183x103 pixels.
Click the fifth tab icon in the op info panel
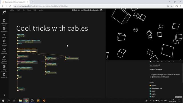click(x=166, y=62)
